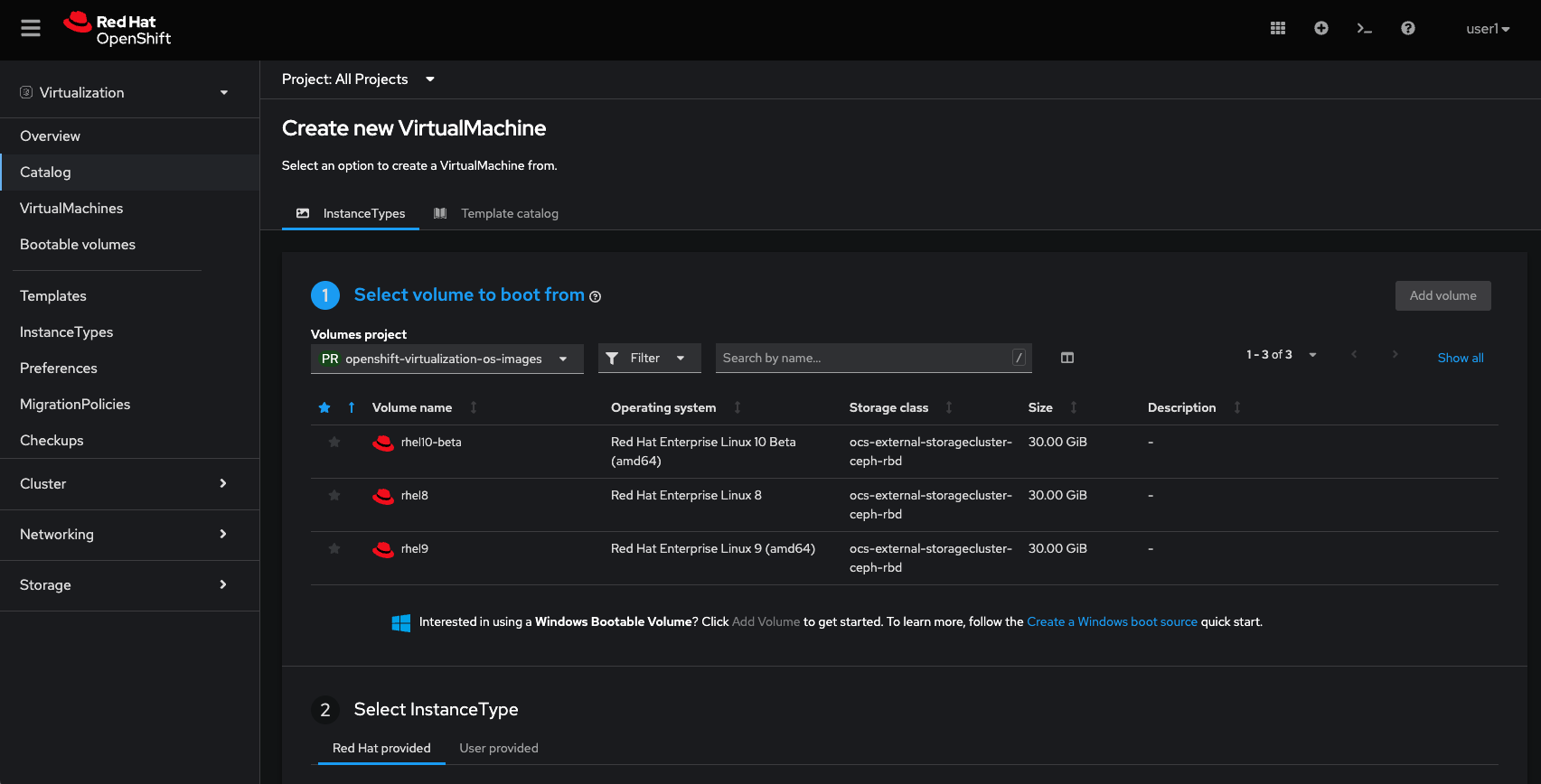Sort table by Volume name column
The width and height of the screenshot is (1541, 784).
(412, 408)
